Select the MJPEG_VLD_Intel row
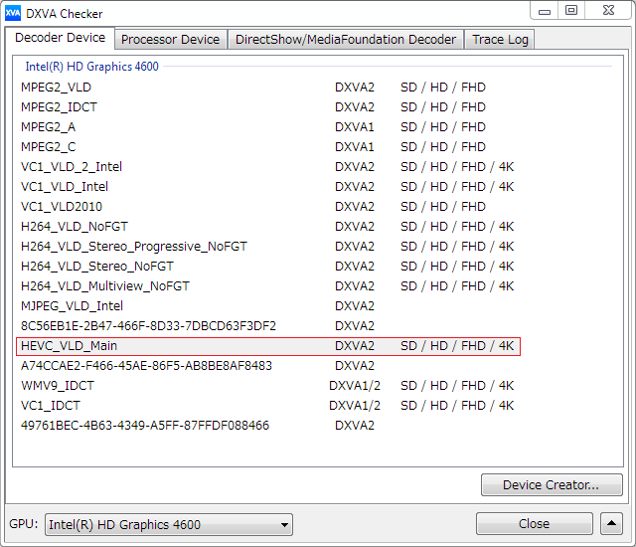 coord(267,306)
